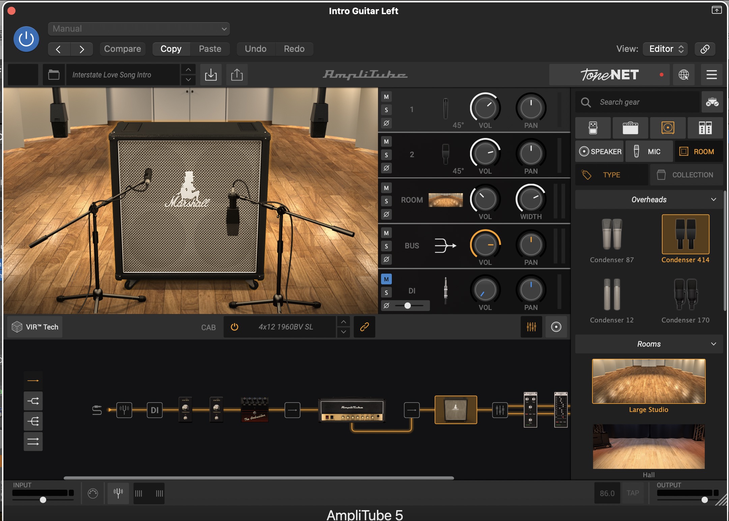This screenshot has height=521, width=729.
Task: Select the COLLECTION filter tab
Action: pos(687,175)
